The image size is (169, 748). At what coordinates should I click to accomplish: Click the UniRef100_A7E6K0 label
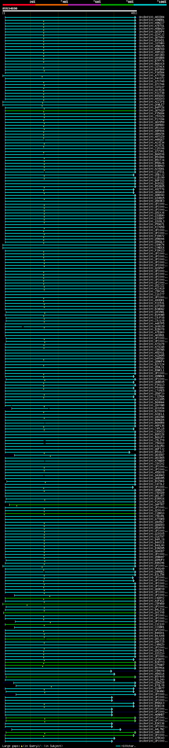pos(152,332)
